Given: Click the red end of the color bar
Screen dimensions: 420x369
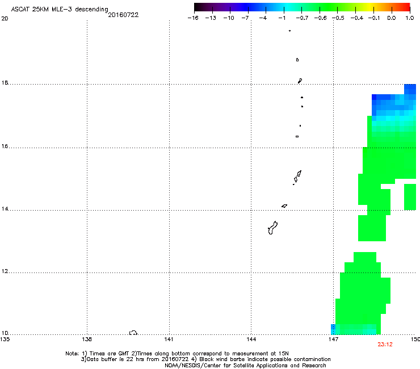Looking at the screenshot, I should tap(406, 7).
